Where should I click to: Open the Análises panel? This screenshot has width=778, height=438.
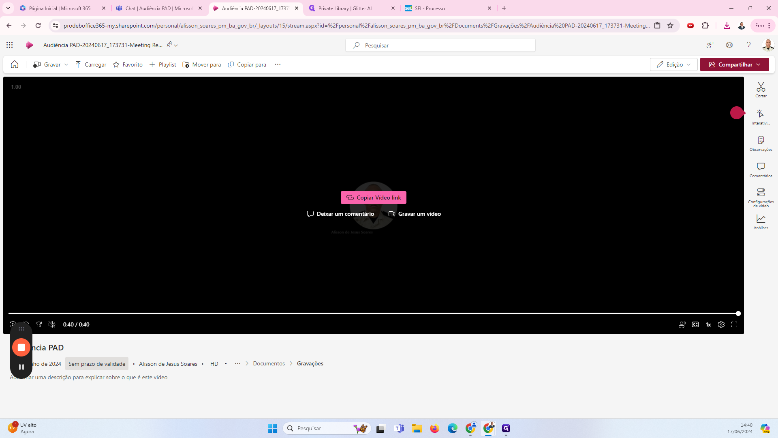761,222
